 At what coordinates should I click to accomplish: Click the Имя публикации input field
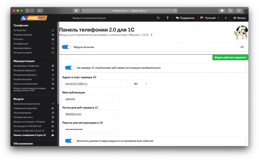[91, 99]
